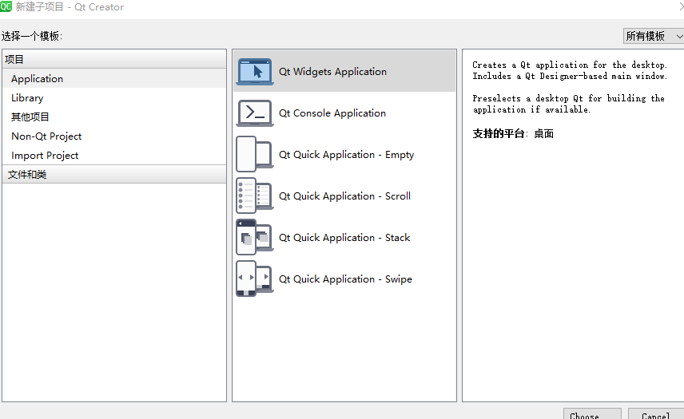This screenshot has height=419, width=684.
Task: Click the Qt Quick Application - Swipe icon
Action: pyautogui.click(x=255, y=279)
